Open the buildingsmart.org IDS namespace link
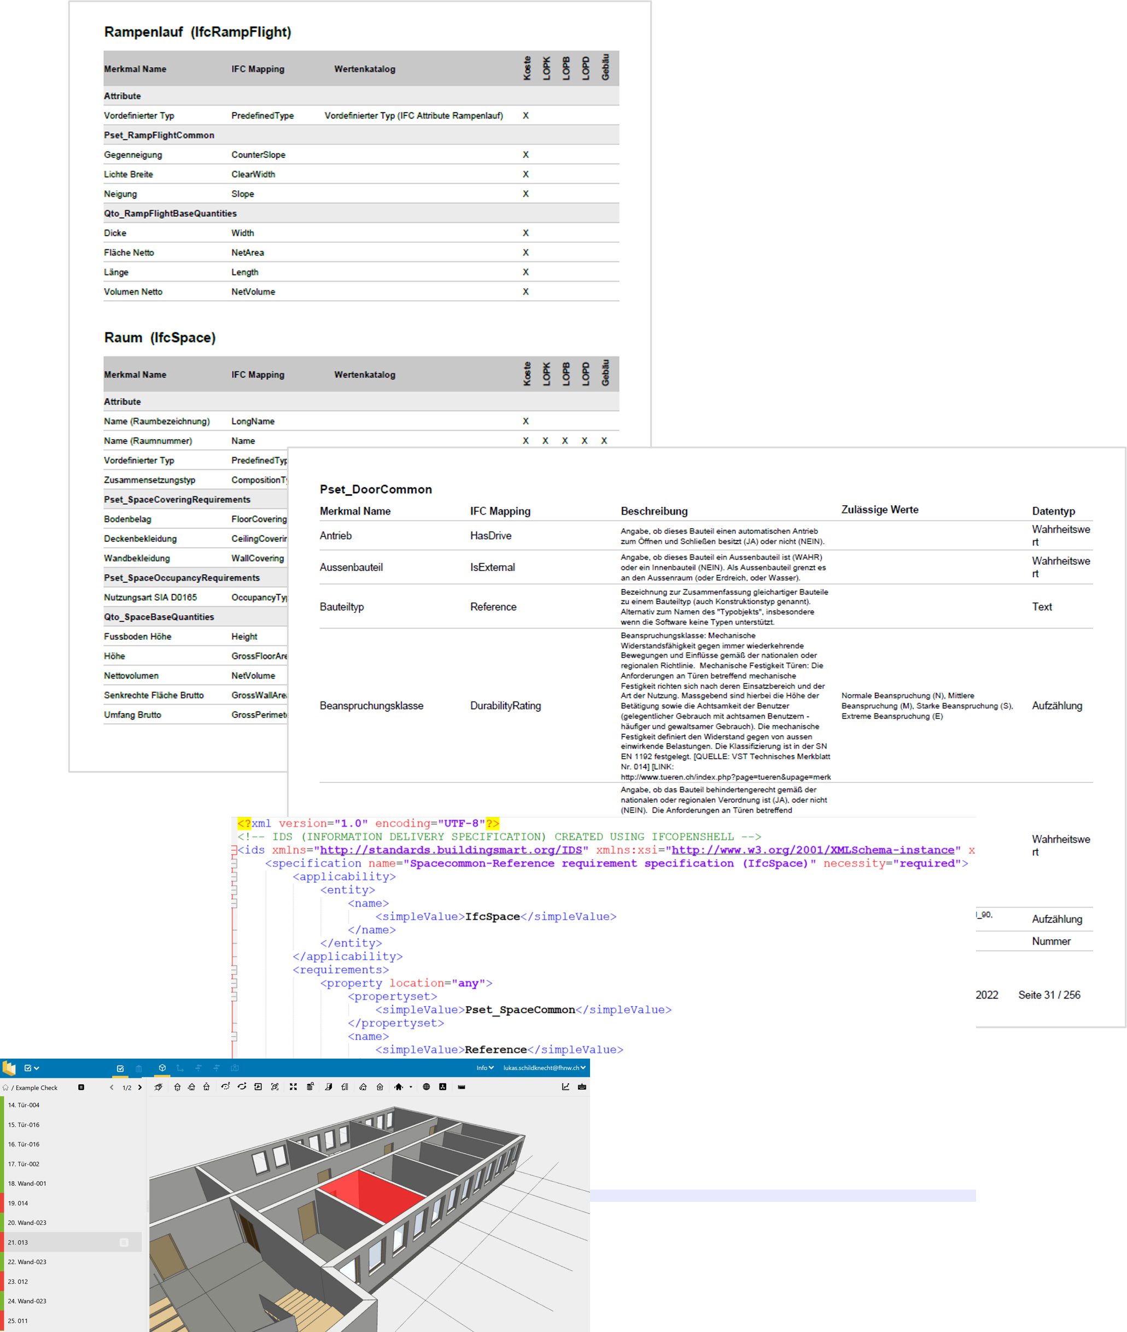 tap(451, 850)
